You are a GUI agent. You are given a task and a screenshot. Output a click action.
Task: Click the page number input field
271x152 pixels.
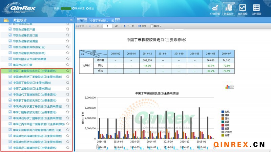coord(108,26)
